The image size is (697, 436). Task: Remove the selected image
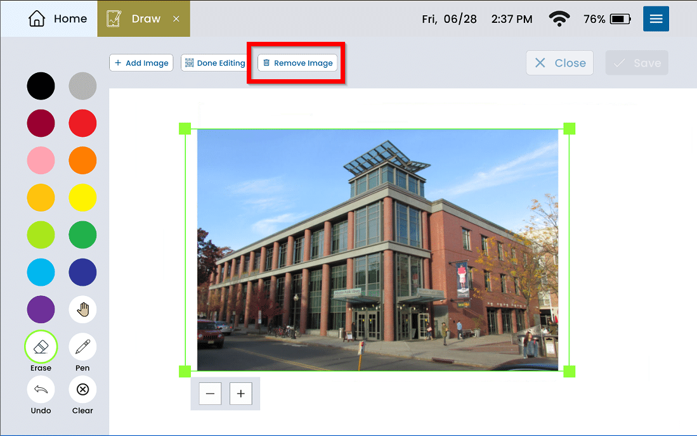(297, 63)
